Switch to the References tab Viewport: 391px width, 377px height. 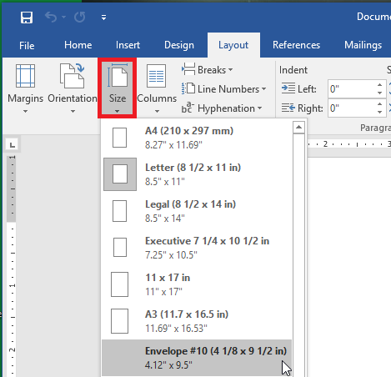296,45
